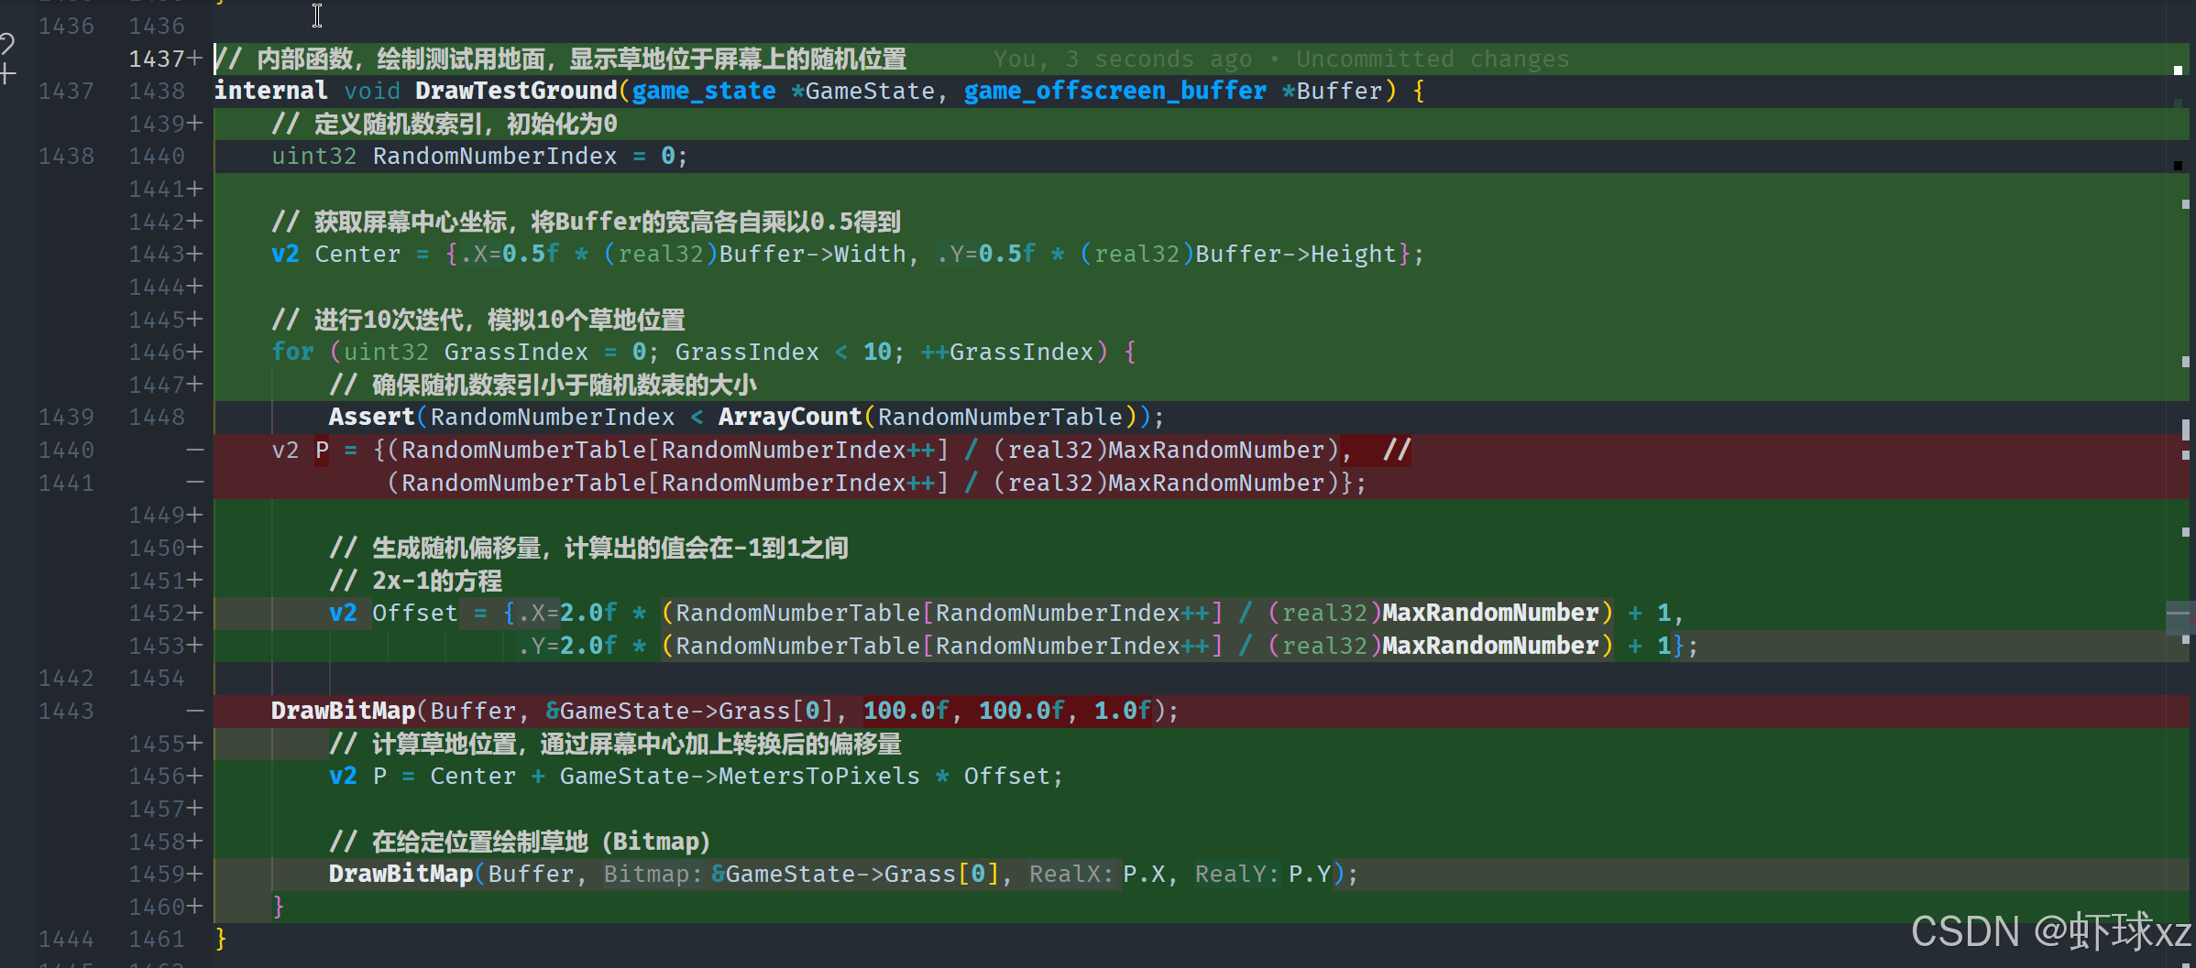Click the white marker at top of scrollbar
The height and width of the screenshot is (968, 2196).
click(2178, 71)
